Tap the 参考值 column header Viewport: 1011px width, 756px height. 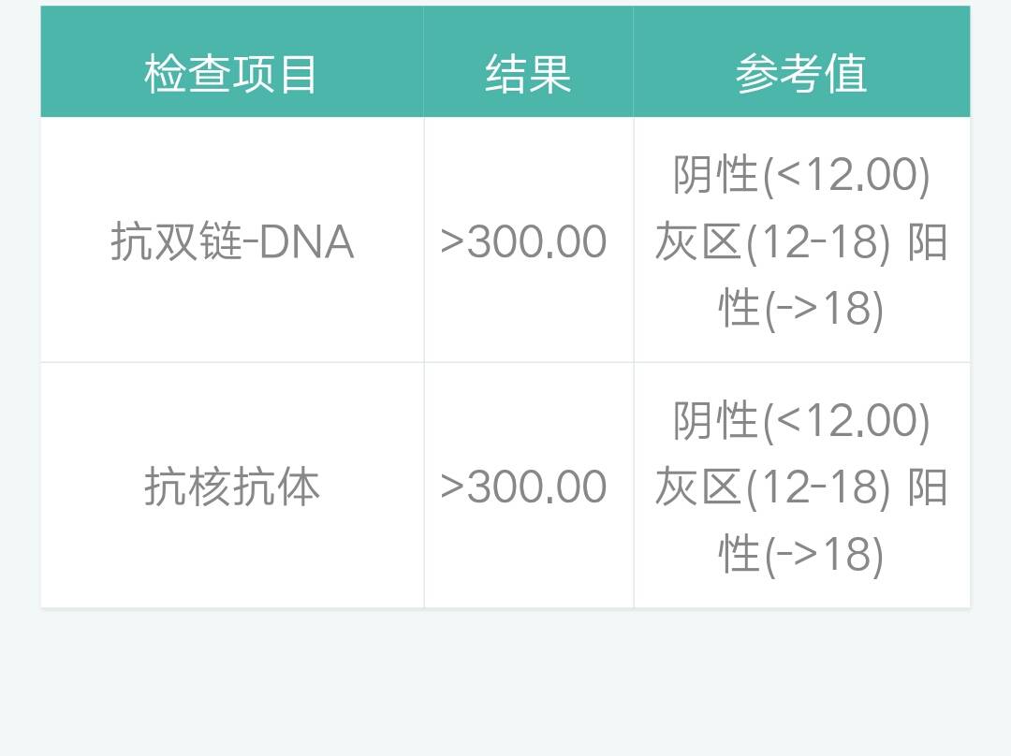click(801, 74)
